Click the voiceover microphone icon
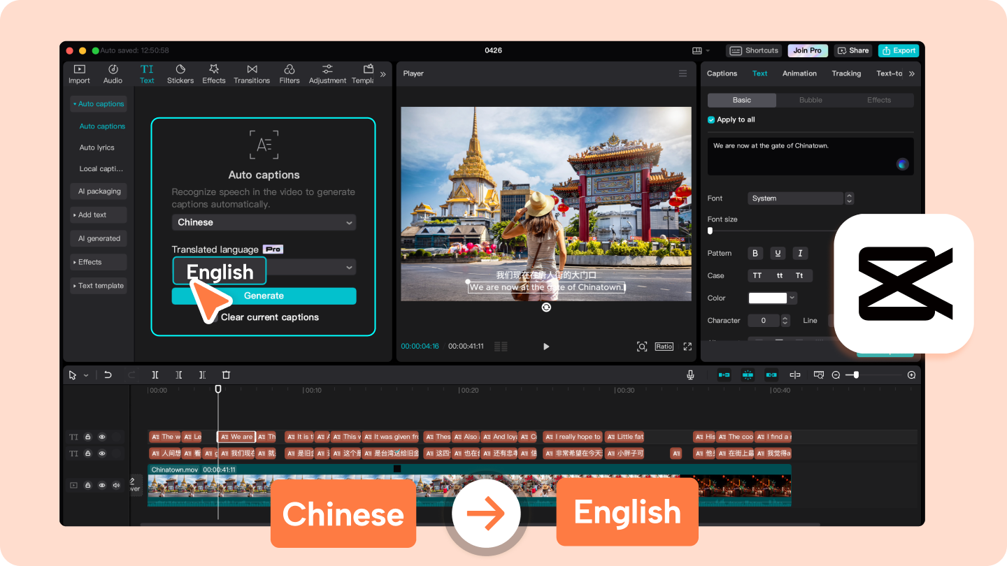 pos(690,375)
